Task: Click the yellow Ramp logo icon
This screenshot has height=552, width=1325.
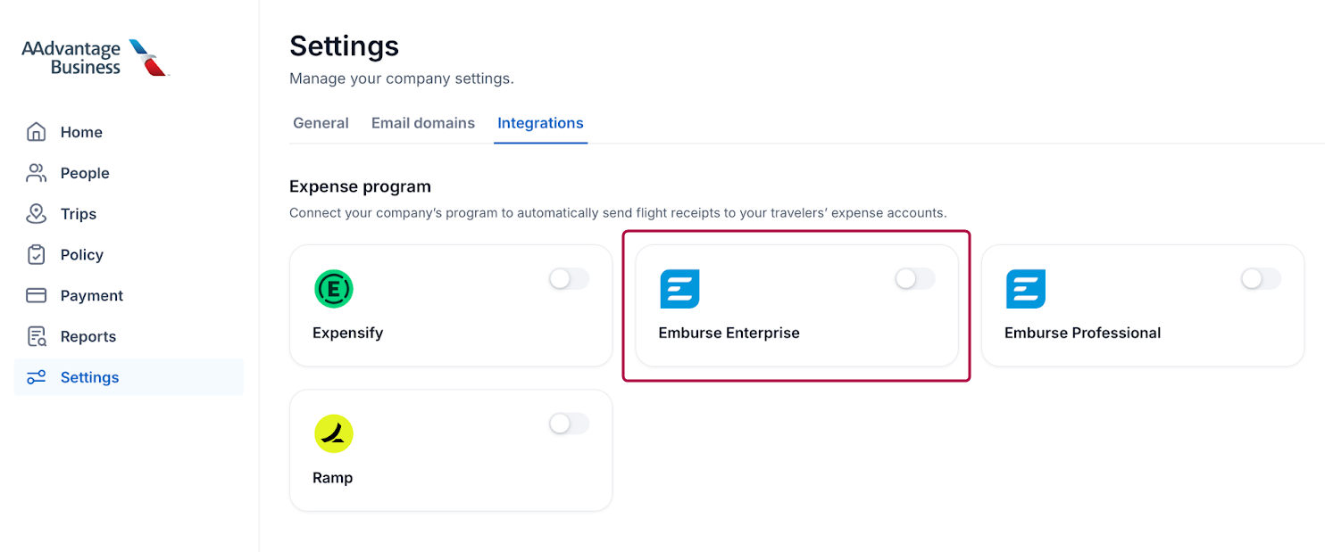Action: [334, 434]
